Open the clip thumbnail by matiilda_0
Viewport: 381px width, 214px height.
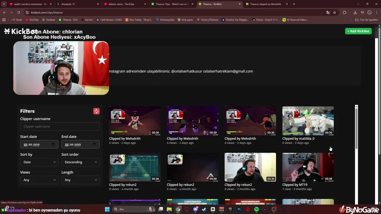coord(308,121)
